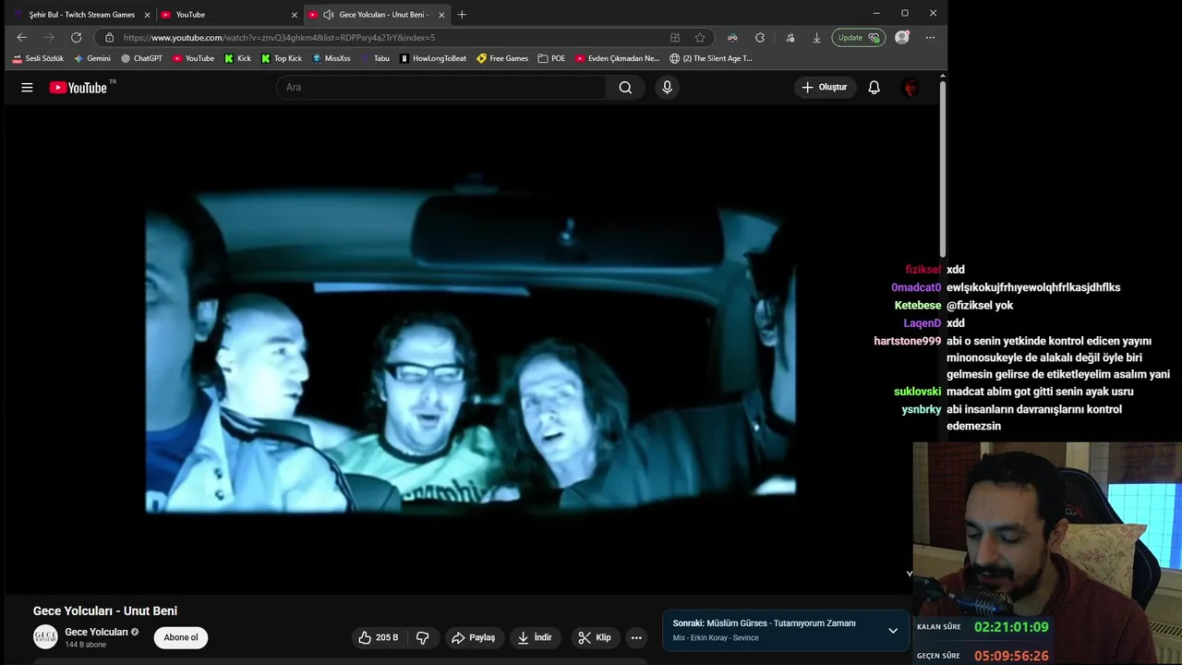
Task: Open the browser profile avatar
Action: (x=902, y=38)
